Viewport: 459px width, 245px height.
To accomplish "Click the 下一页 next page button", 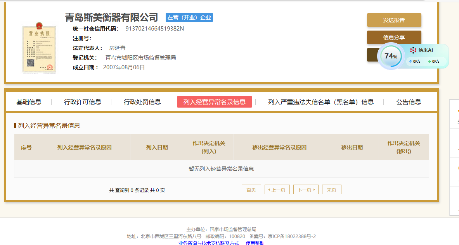I will click(306, 190).
